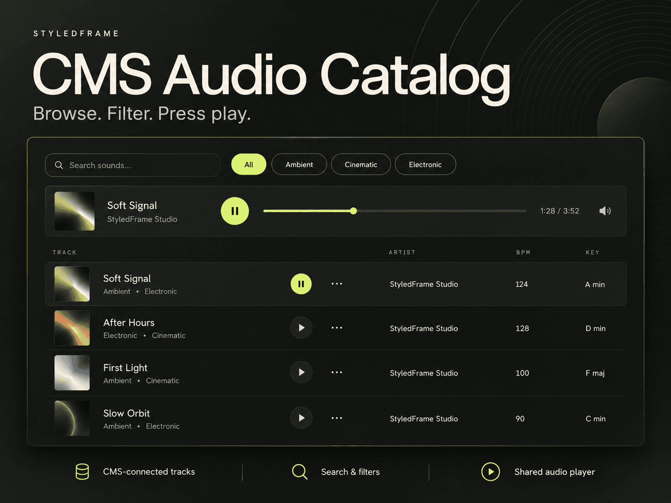Play the Slow Orbit track
671x503 pixels.
[301, 418]
